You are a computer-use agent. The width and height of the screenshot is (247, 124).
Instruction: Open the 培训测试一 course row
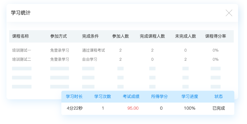[21, 50]
